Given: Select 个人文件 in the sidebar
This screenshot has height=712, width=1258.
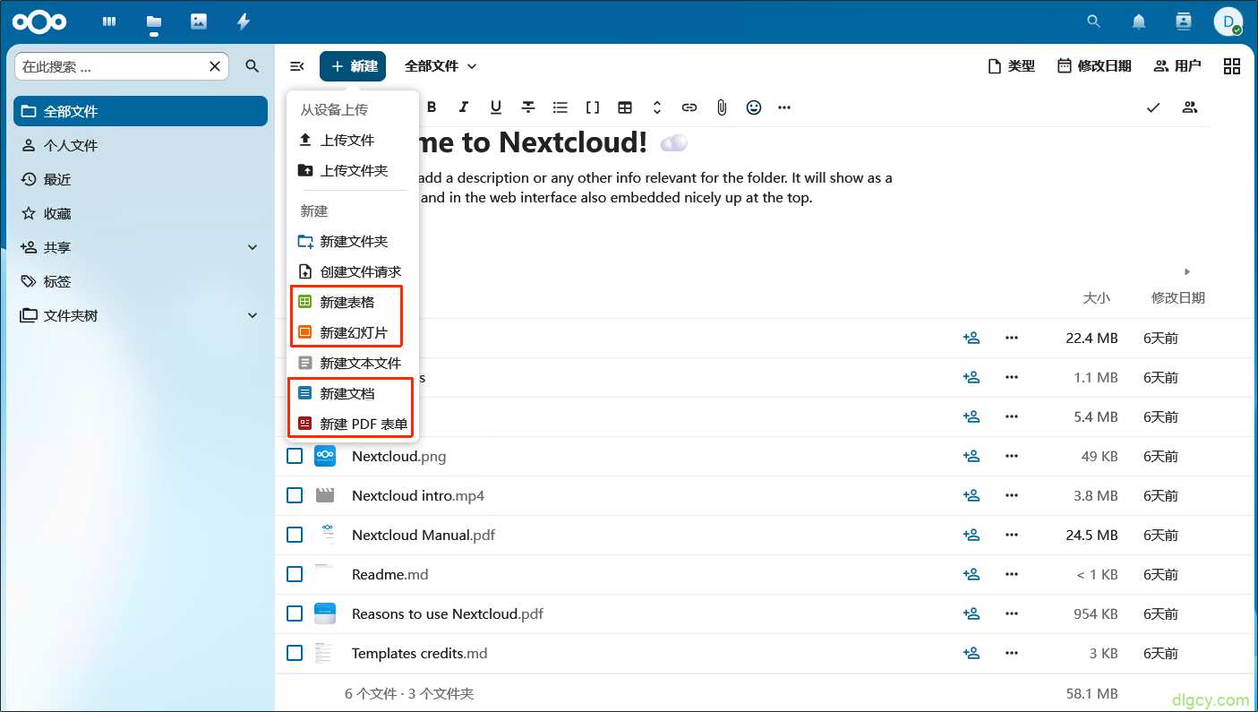Looking at the screenshot, I should click(x=141, y=145).
